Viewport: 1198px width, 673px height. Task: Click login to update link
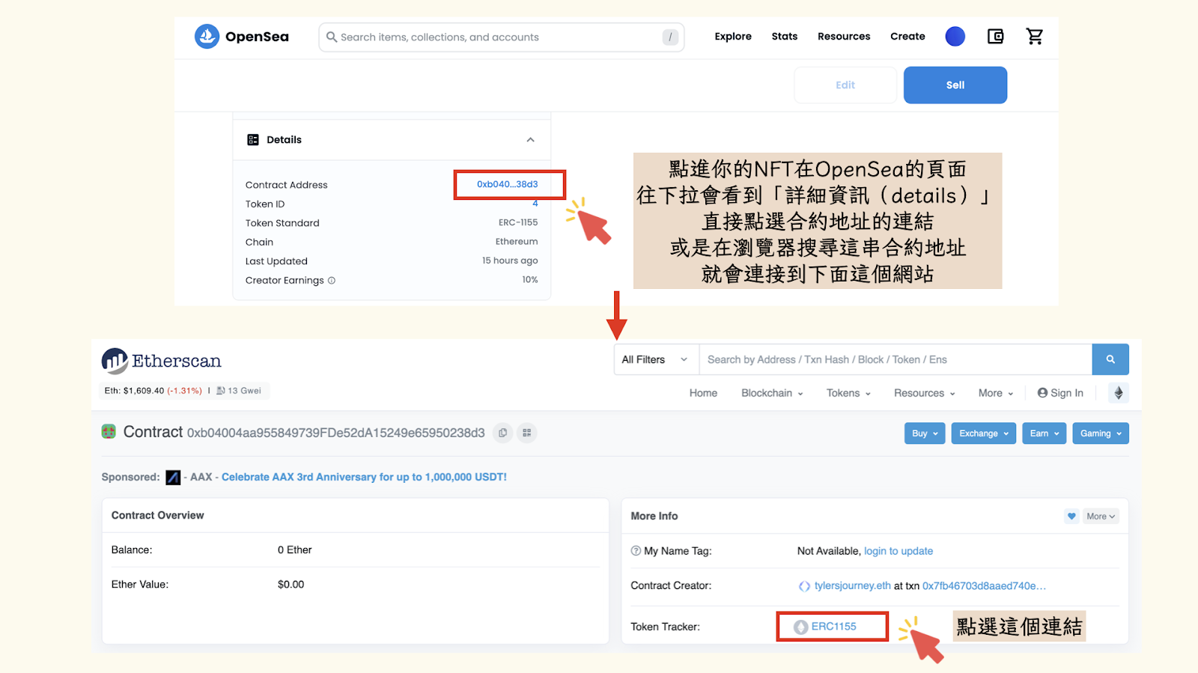point(898,551)
